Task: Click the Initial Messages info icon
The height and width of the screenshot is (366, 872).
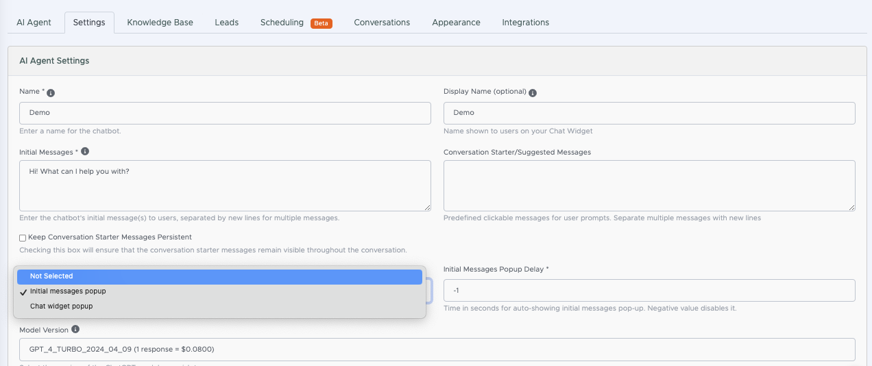Action: (85, 152)
